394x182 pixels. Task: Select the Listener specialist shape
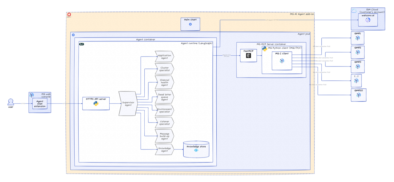(164, 122)
